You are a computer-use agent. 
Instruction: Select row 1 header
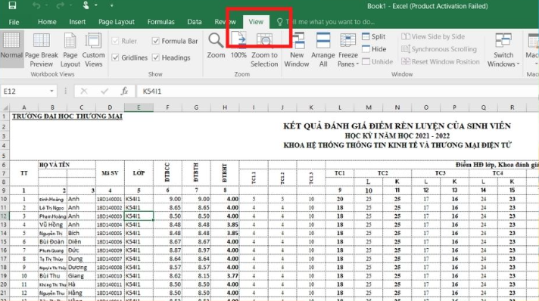click(x=4, y=116)
